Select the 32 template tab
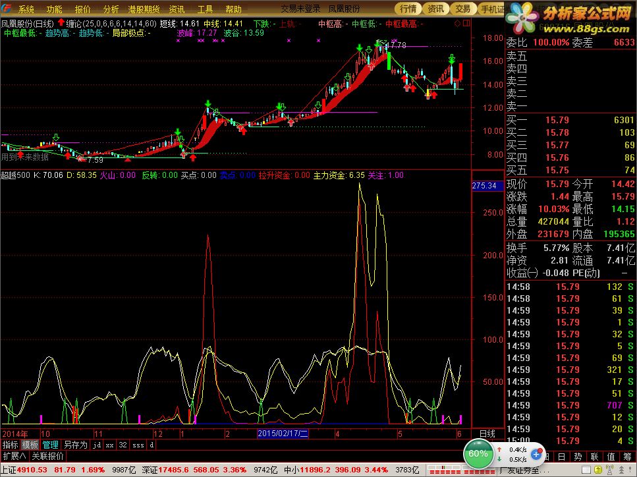Screen dimensions: 637x477 (123, 445)
